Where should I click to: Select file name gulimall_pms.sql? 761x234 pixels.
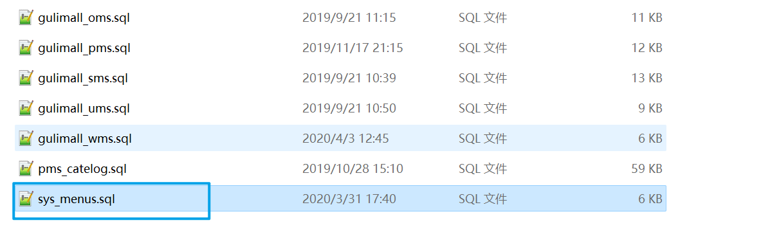pos(84,48)
